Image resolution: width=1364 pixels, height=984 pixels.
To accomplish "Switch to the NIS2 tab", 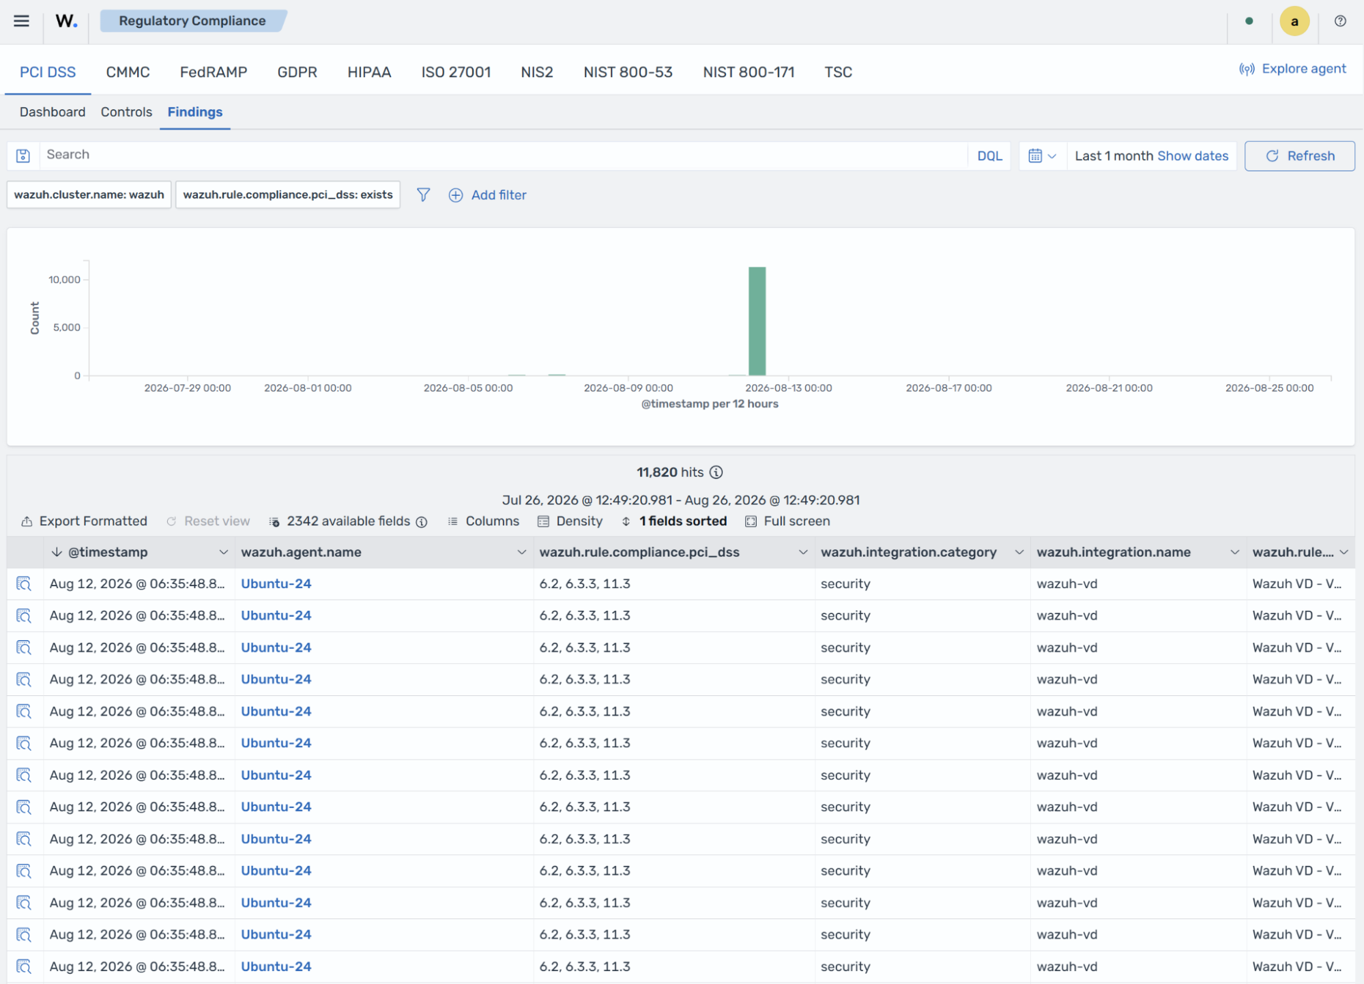I will (x=537, y=72).
